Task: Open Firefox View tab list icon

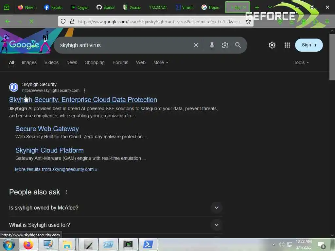Action: coord(7,7)
